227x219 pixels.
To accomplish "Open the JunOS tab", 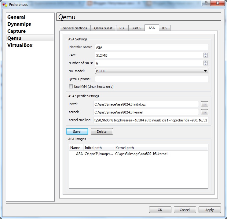I will coord(137,28).
